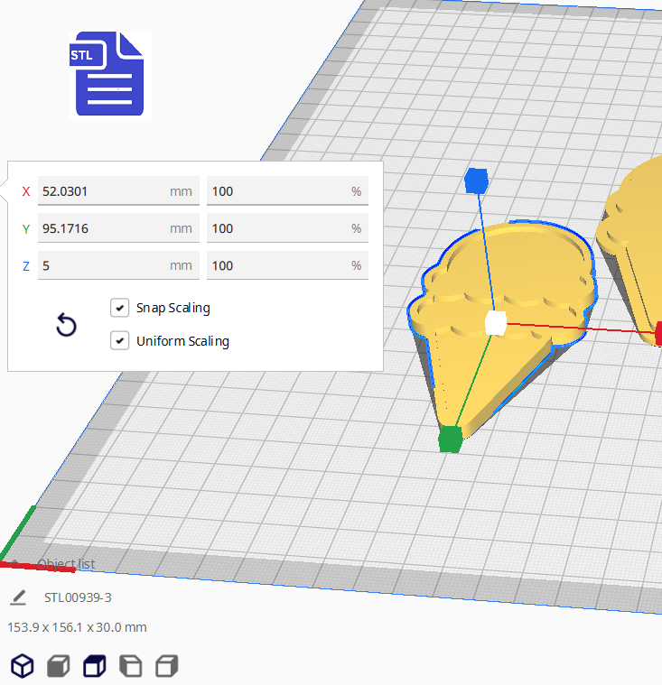Disable the Snap Scaling checkbox
This screenshot has width=662, height=685.
pyautogui.click(x=119, y=308)
